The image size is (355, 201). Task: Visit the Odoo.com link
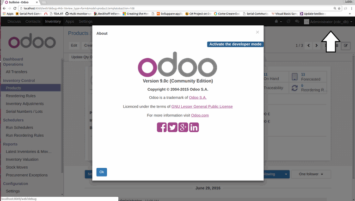pyautogui.click(x=200, y=115)
